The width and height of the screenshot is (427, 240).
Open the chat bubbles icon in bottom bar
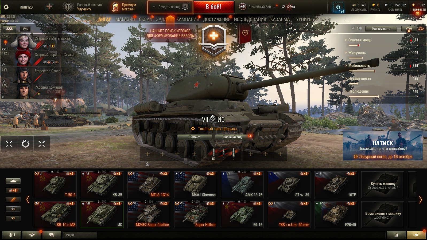click(x=52, y=235)
